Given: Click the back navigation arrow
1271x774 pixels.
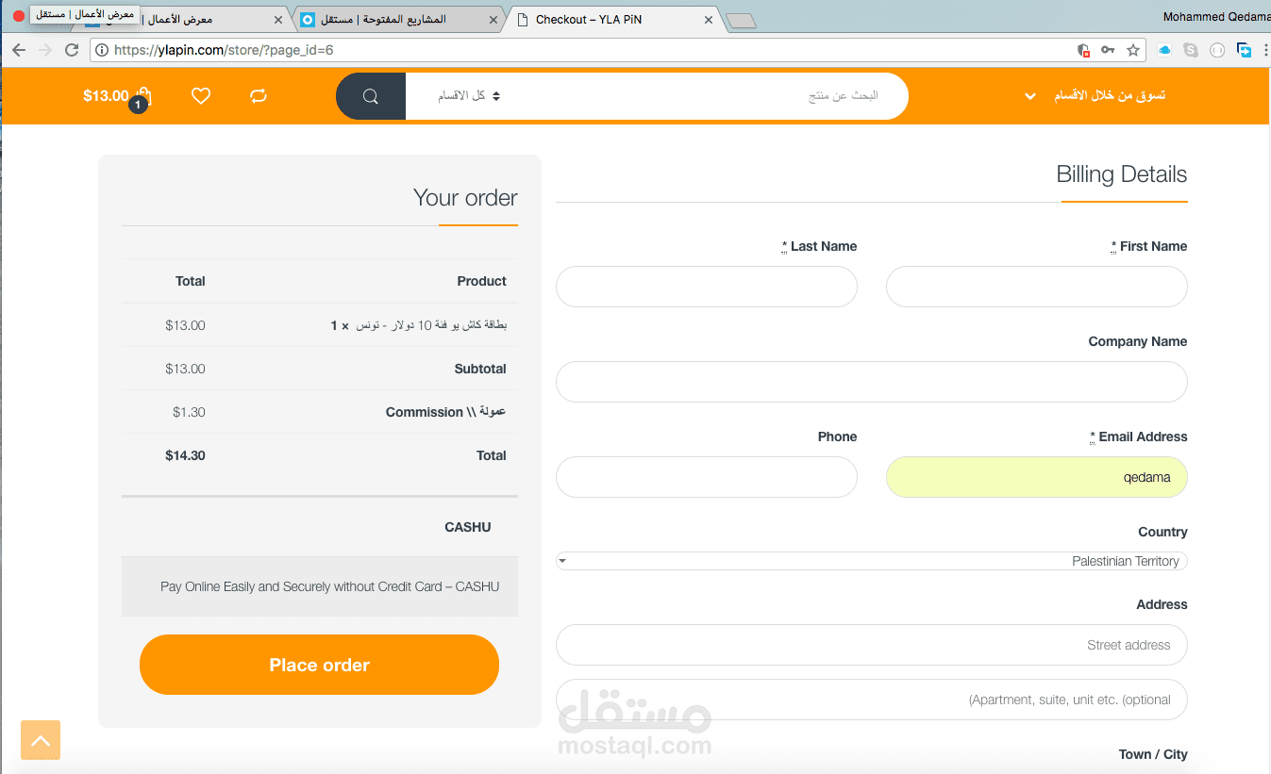Looking at the screenshot, I should coord(19,50).
